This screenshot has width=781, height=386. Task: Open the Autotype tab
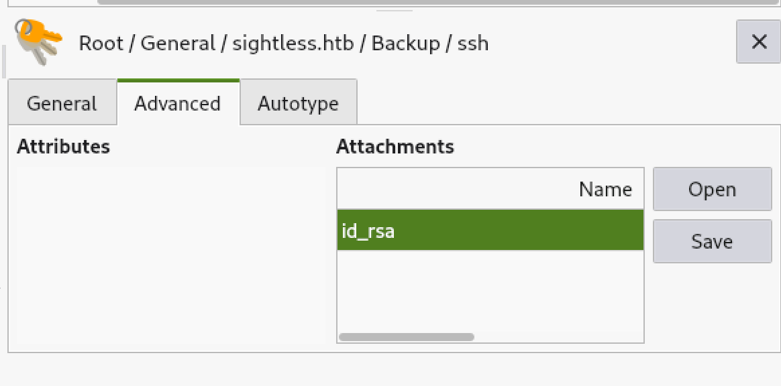tap(298, 103)
